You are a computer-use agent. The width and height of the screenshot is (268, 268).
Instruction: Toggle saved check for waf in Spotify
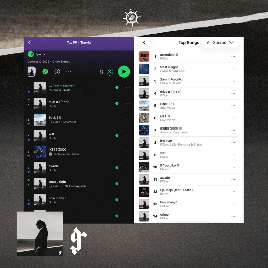pos(117,136)
